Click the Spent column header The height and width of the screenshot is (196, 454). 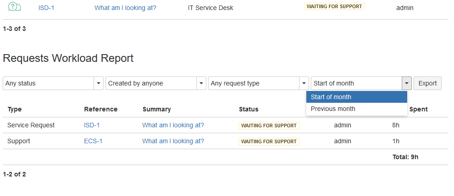[418, 109]
